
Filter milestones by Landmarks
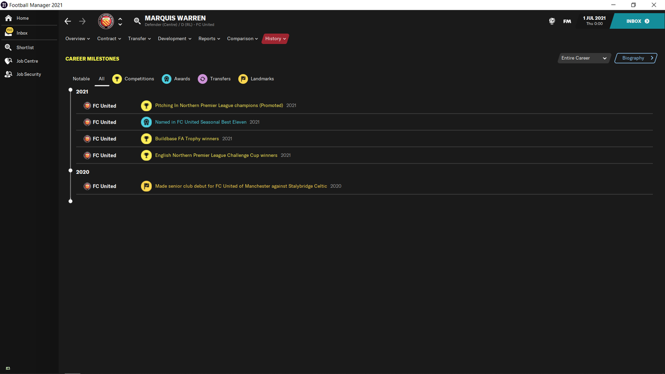click(x=262, y=79)
